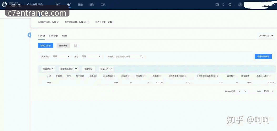Click the 操作 column header
Image resolution: width=277 pixels, height=131 pixels.
click(69, 76)
